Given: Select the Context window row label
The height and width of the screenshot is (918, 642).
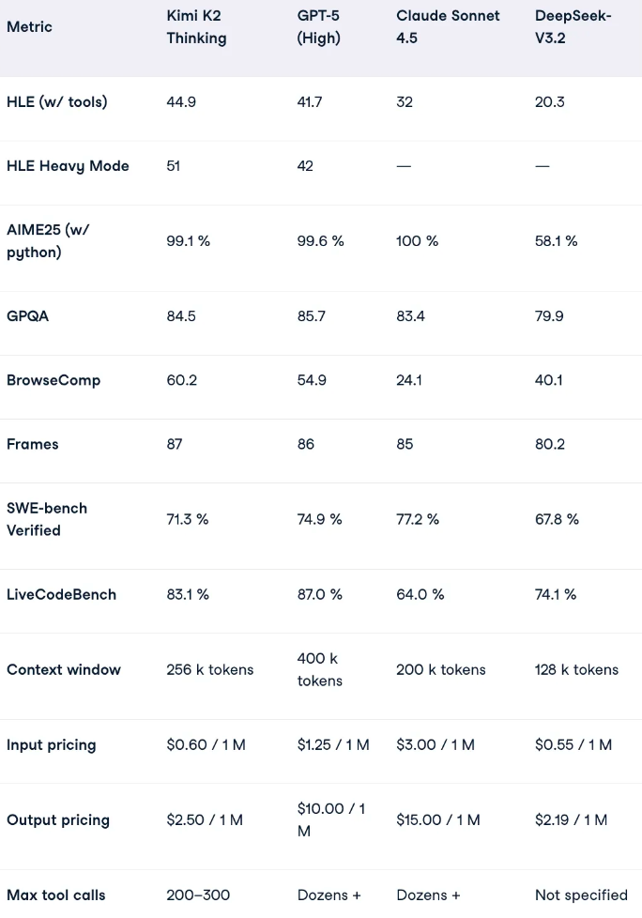Looking at the screenshot, I should (x=64, y=669).
